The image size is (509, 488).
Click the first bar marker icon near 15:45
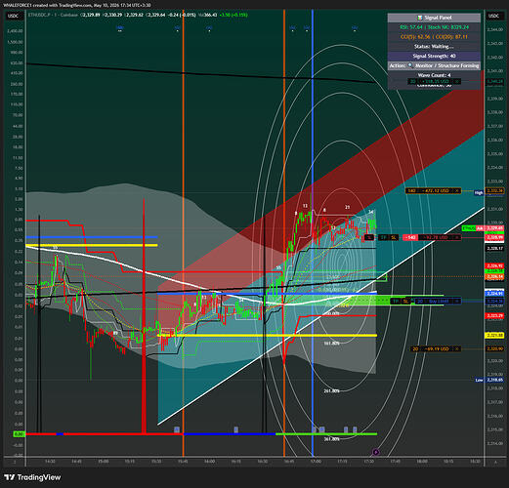177,429
